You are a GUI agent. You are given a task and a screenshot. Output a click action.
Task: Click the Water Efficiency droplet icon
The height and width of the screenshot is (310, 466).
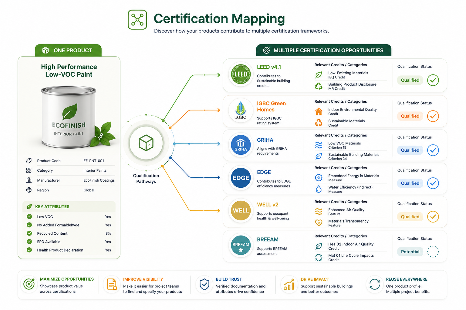tap(319, 189)
